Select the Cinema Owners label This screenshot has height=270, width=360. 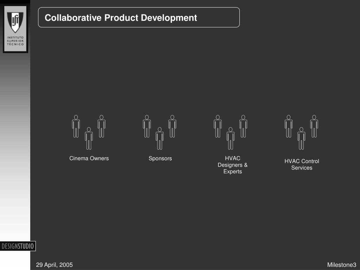[89, 159]
